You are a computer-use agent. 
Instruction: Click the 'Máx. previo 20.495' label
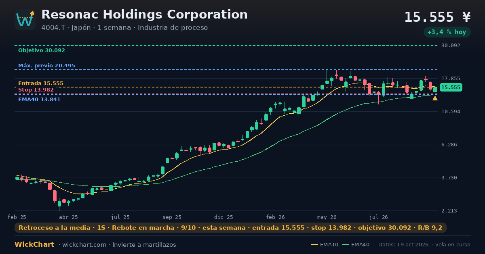pos(46,66)
